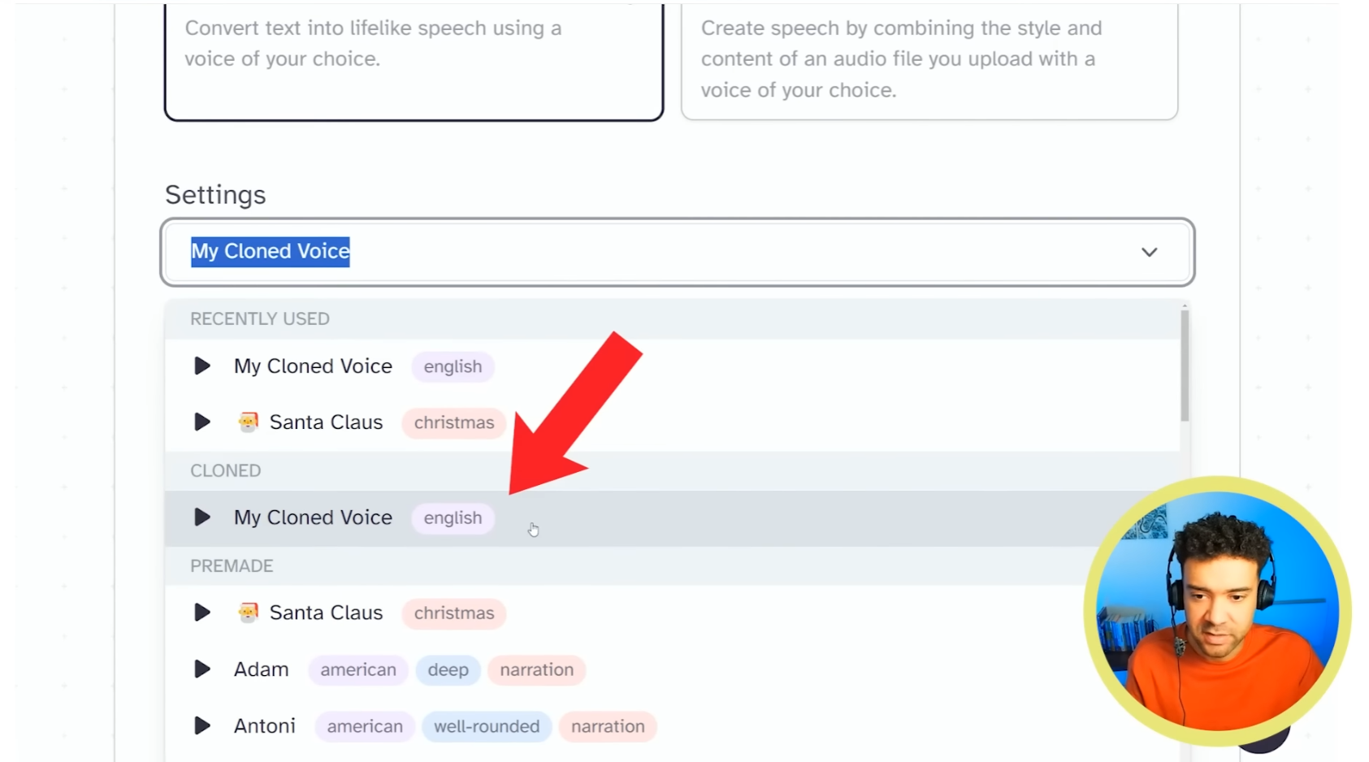Collapse the voice list with the chevron arrow
Viewport: 1369px width, 762px height.
coord(1149,252)
